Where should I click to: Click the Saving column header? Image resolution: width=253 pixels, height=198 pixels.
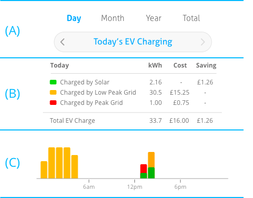206,65
